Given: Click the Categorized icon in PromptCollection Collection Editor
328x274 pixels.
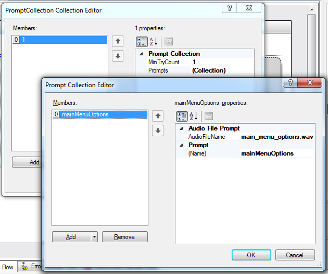Looking at the screenshot, I should tap(142, 42).
